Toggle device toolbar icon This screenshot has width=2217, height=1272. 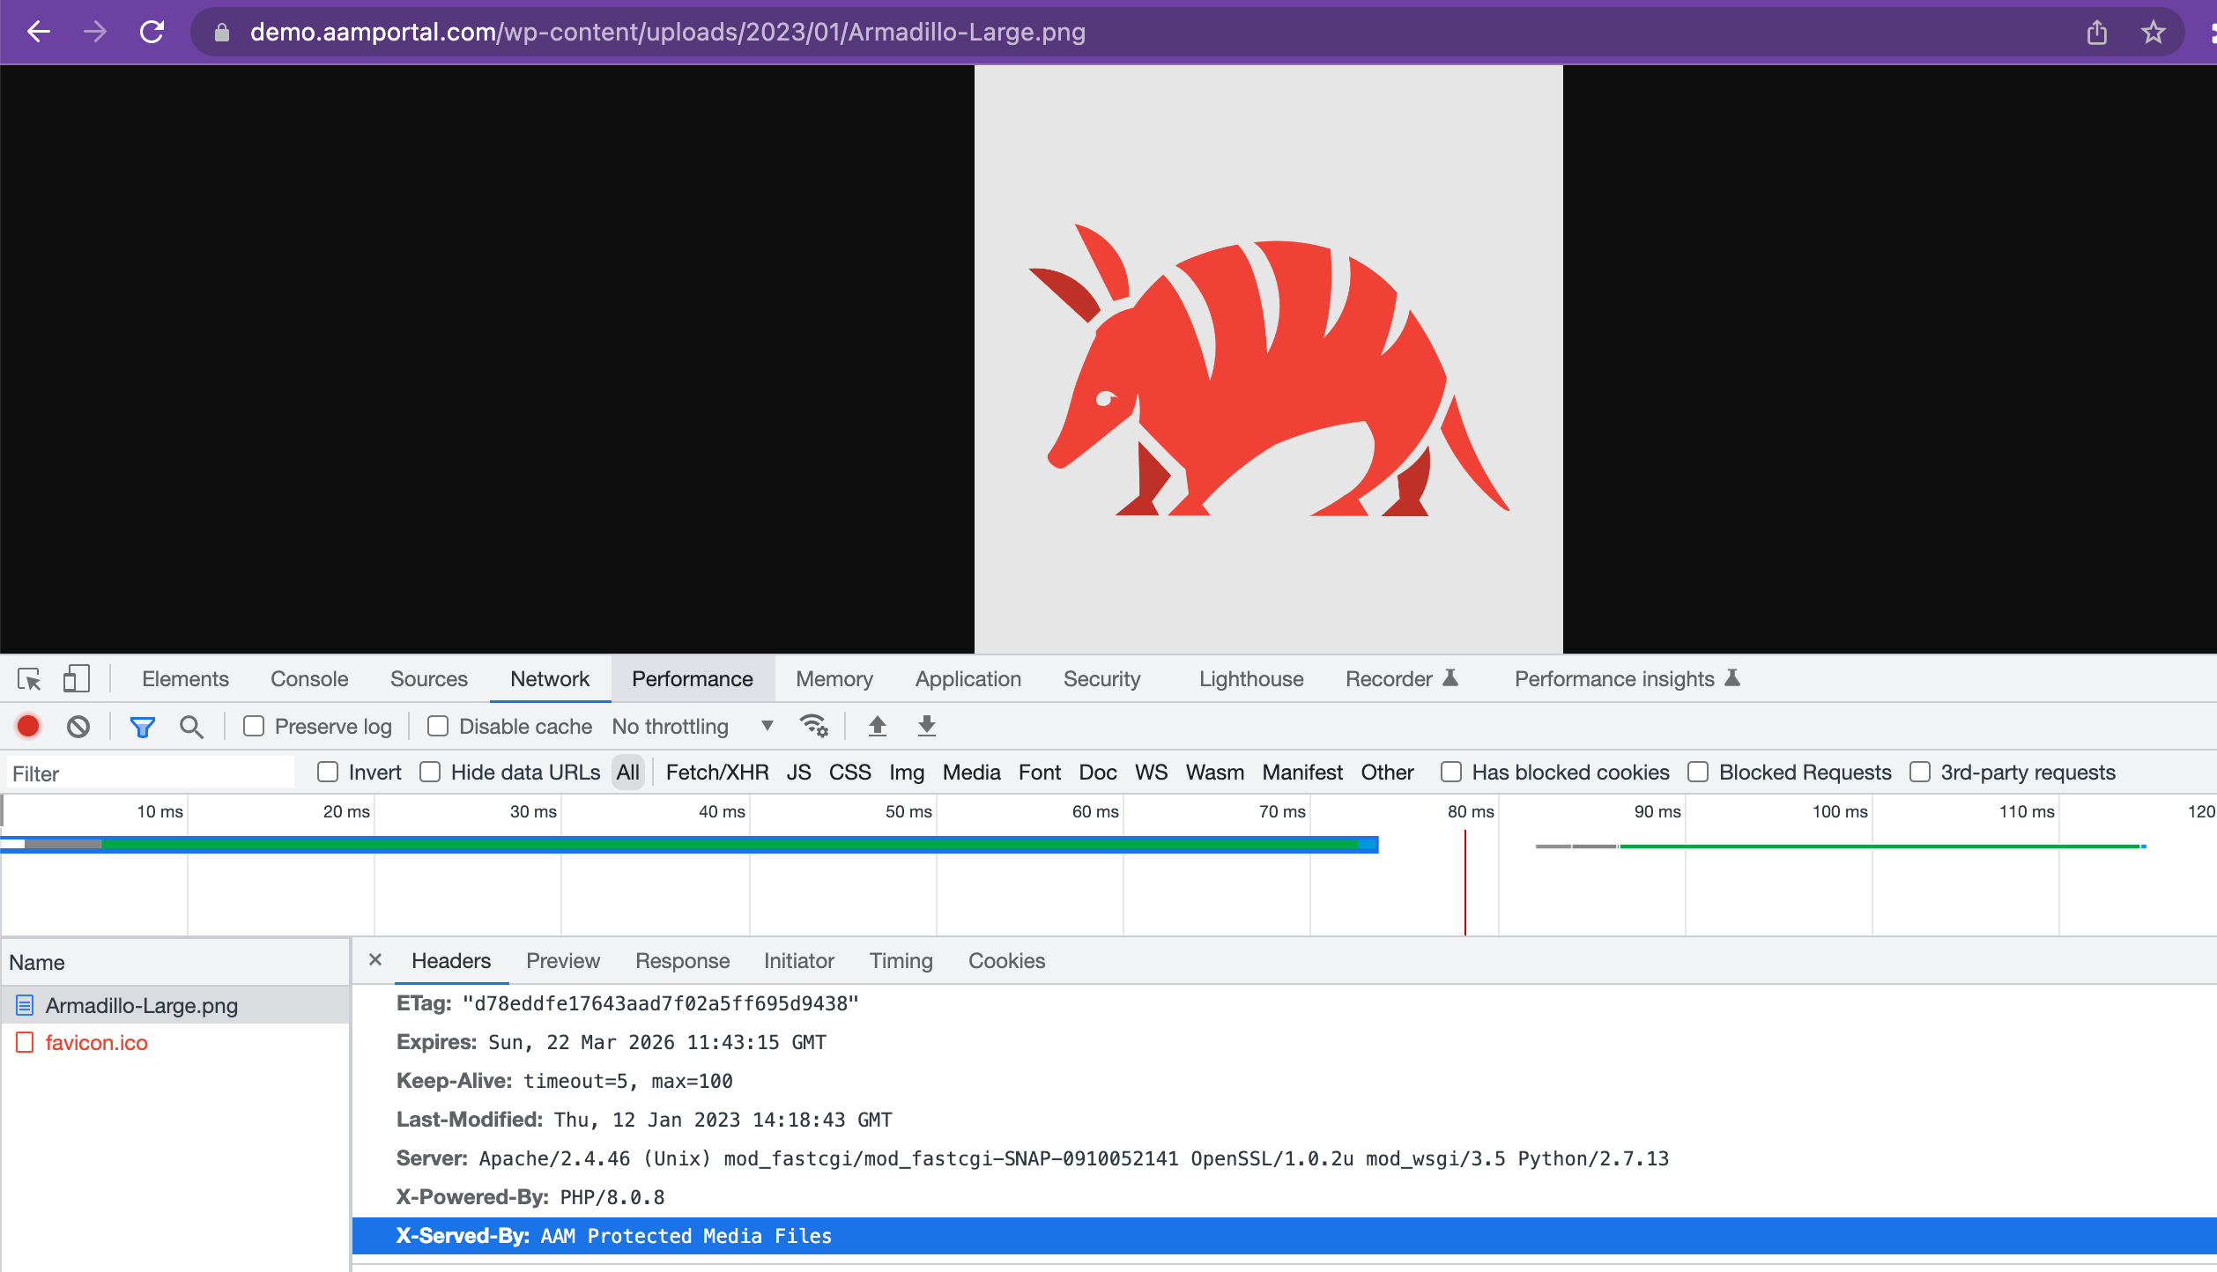[77, 679]
